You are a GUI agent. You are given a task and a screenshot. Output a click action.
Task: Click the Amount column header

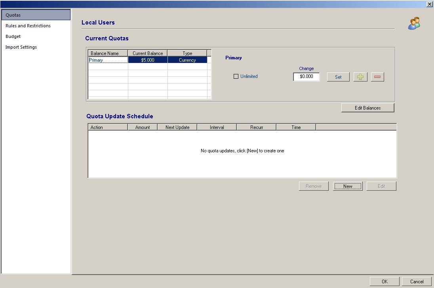pyautogui.click(x=143, y=127)
